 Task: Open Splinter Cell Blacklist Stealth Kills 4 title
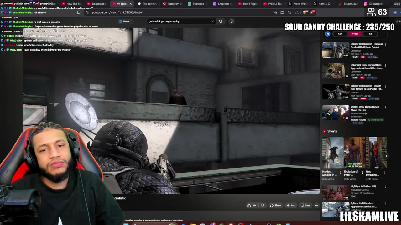point(366,87)
